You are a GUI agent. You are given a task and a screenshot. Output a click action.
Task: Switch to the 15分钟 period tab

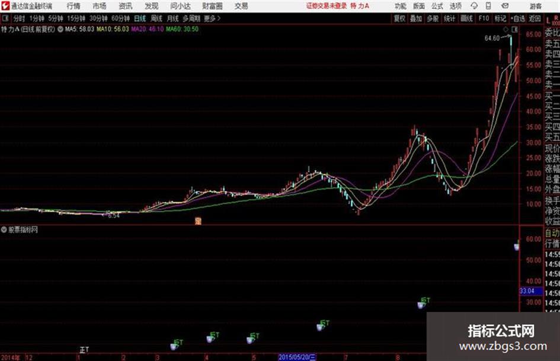click(76, 18)
